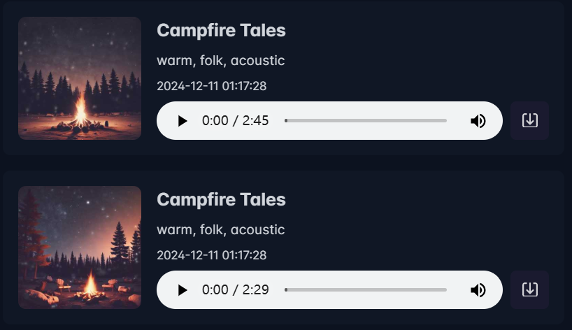Click the "0:00 / 2:29" time display
572x330 pixels.
(x=235, y=290)
